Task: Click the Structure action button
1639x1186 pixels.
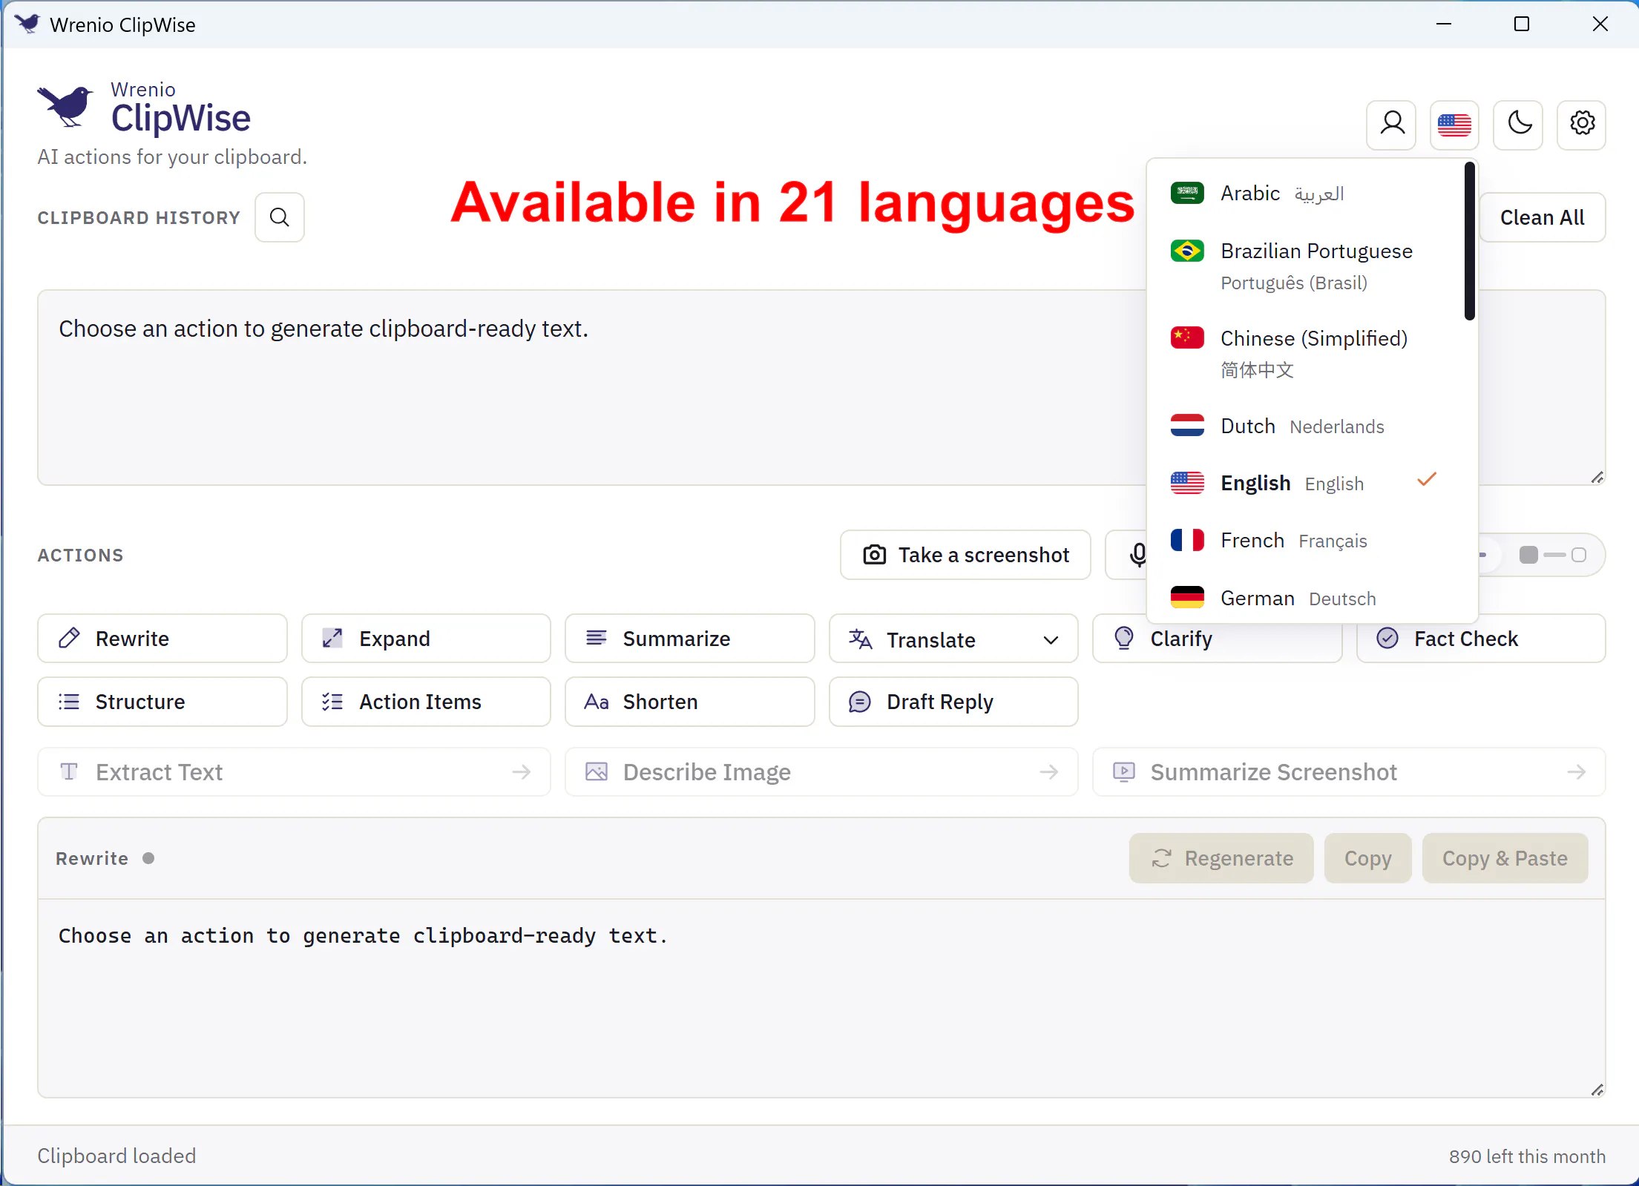Action: (162, 702)
